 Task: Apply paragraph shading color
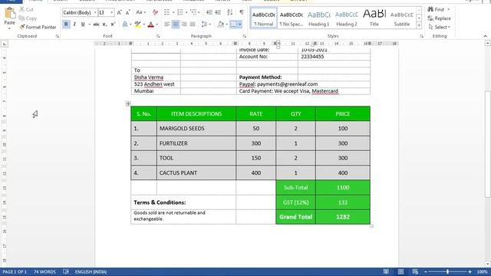click(x=220, y=24)
